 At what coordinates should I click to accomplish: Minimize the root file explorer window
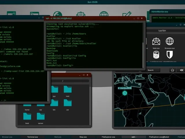[x=80, y=75]
